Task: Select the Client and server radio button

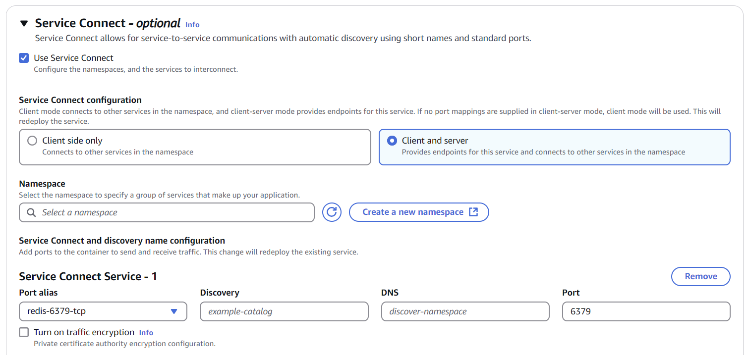Action: [x=392, y=141]
